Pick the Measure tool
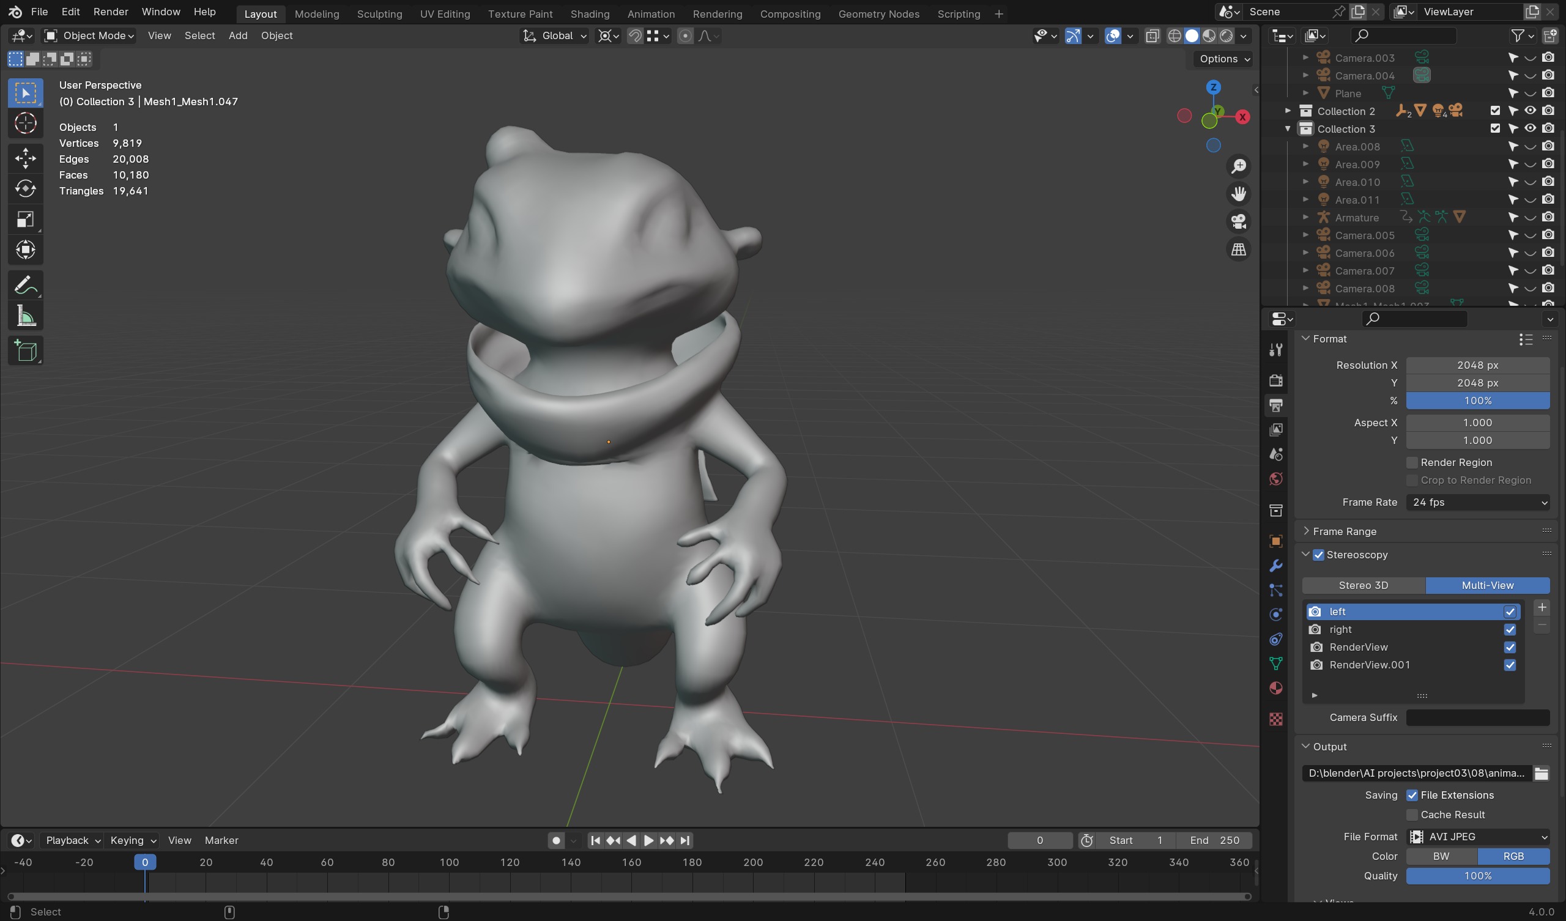The height and width of the screenshot is (921, 1566). pyautogui.click(x=26, y=316)
